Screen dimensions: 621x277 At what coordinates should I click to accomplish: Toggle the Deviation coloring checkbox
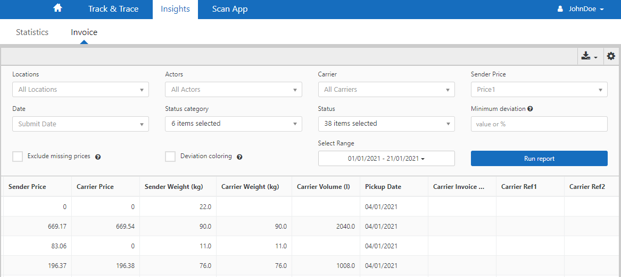coord(170,157)
